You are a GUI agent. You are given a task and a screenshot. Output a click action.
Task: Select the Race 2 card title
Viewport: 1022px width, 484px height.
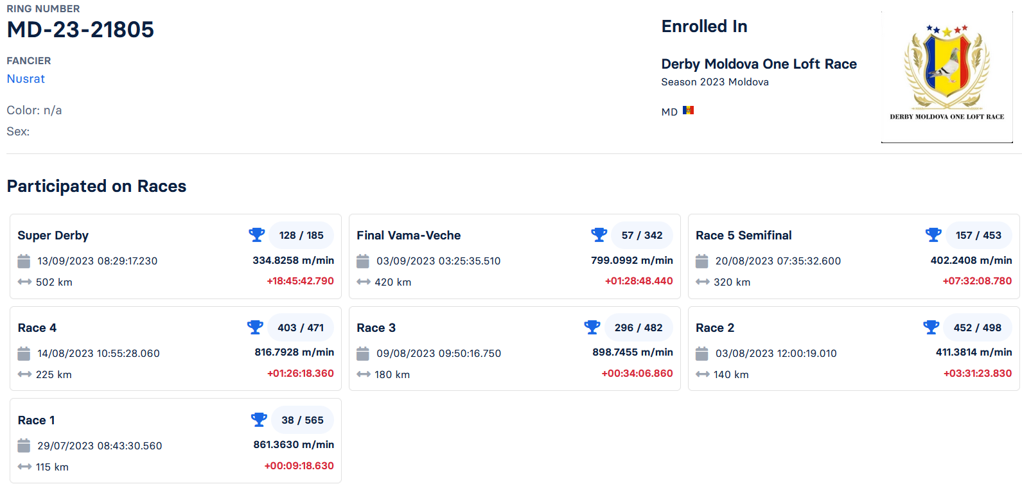(x=714, y=328)
